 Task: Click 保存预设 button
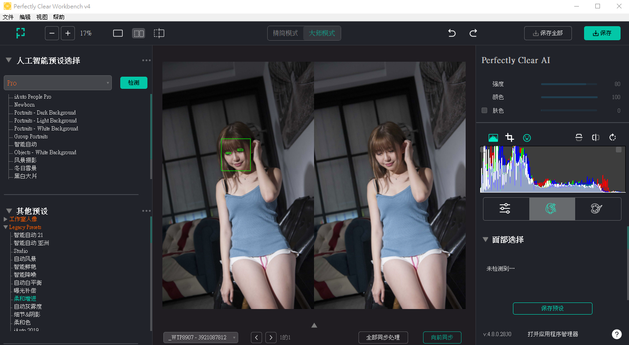[553, 309]
